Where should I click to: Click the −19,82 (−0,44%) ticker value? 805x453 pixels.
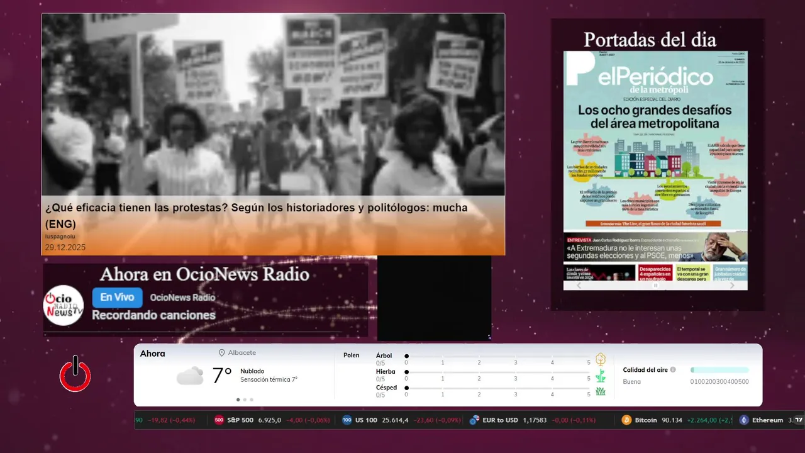click(171, 420)
